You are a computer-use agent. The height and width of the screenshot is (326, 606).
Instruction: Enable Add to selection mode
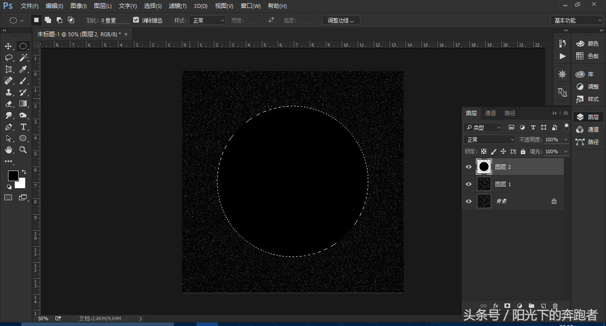point(47,20)
